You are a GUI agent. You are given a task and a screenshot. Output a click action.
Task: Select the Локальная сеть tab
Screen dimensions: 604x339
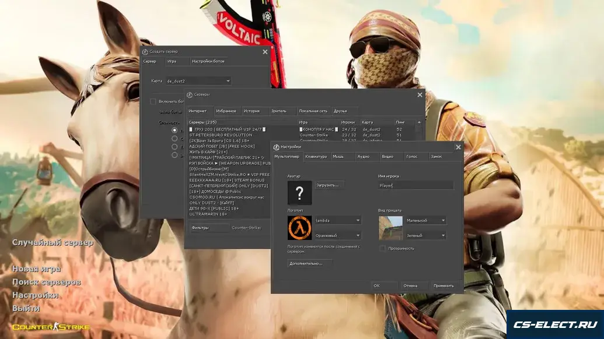(313, 111)
